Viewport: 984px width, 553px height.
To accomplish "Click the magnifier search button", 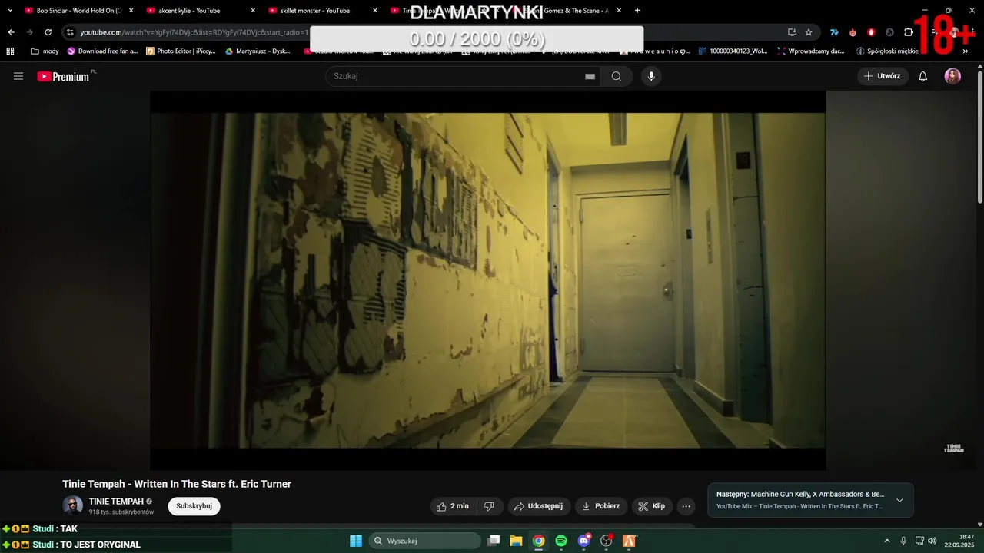I will coord(616,76).
